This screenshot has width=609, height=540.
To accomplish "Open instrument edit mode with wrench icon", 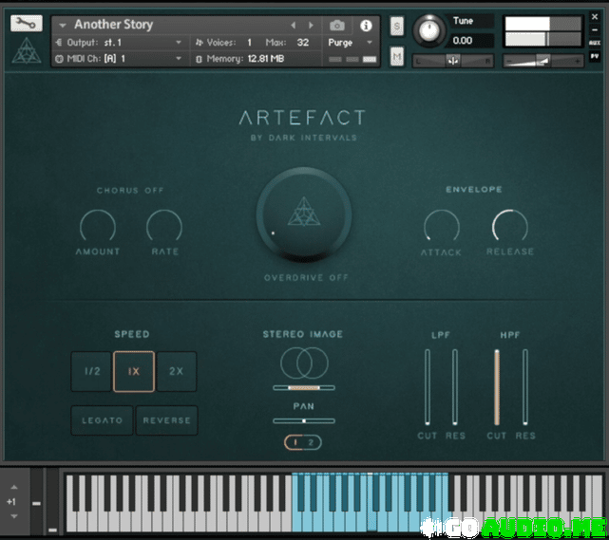I will (26, 24).
